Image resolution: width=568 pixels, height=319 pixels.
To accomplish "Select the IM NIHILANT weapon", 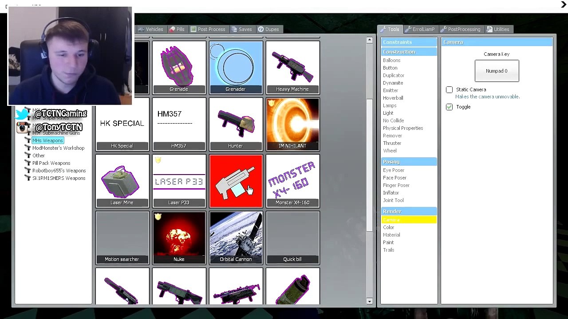I will click(x=292, y=124).
